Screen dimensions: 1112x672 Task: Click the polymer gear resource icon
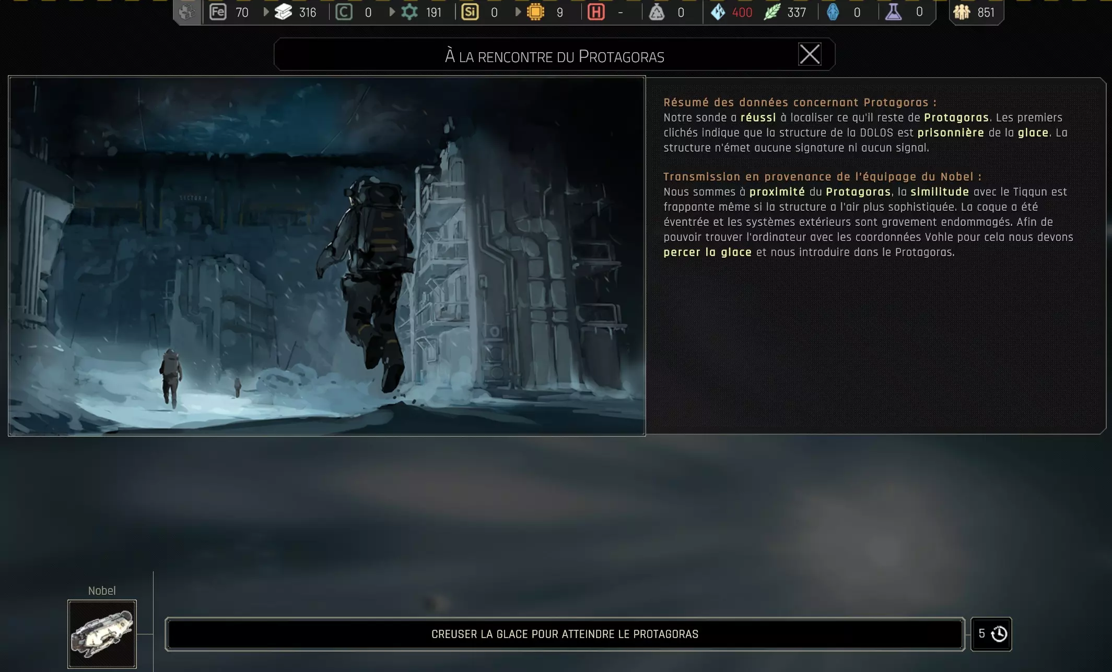[x=409, y=12]
